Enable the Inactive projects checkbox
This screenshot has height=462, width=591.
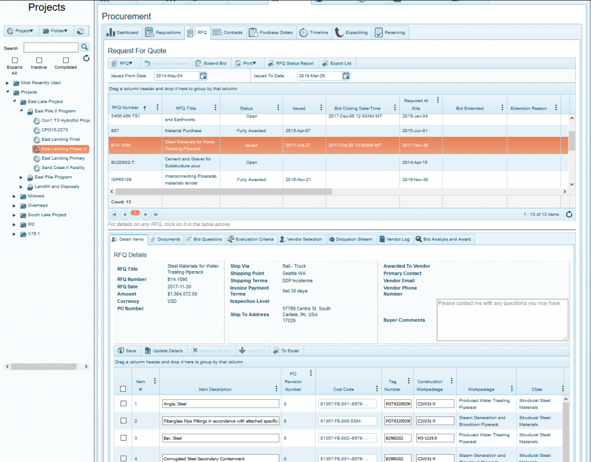tap(38, 60)
